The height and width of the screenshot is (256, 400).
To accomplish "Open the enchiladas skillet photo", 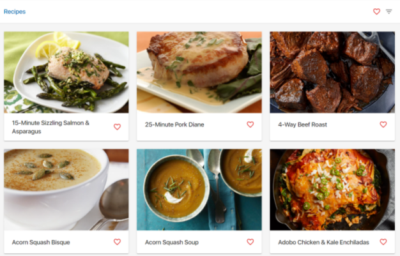I will [332, 190].
